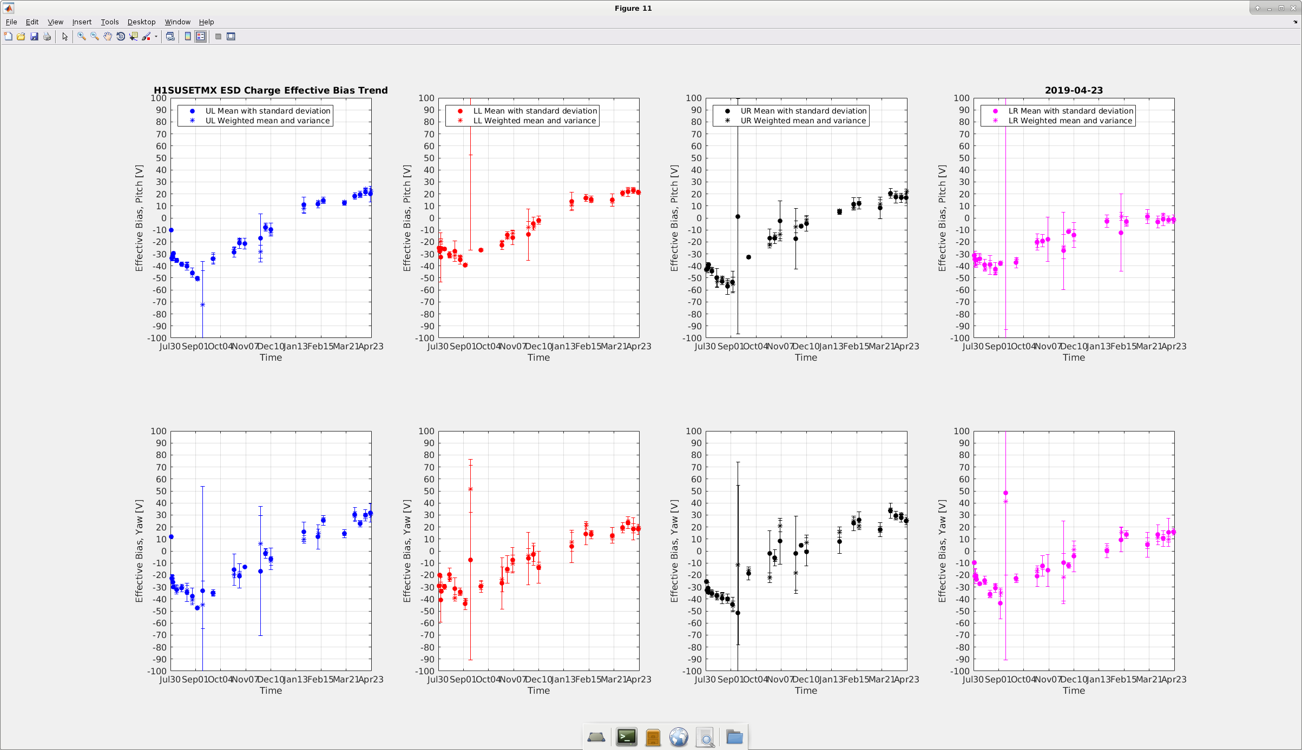The width and height of the screenshot is (1302, 750).
Task: Open the blue folder in the dock
Action: pos(734,736)
